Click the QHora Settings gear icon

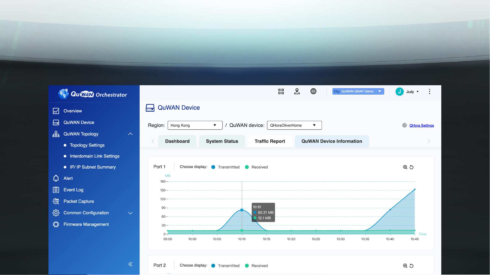(405, 125)
